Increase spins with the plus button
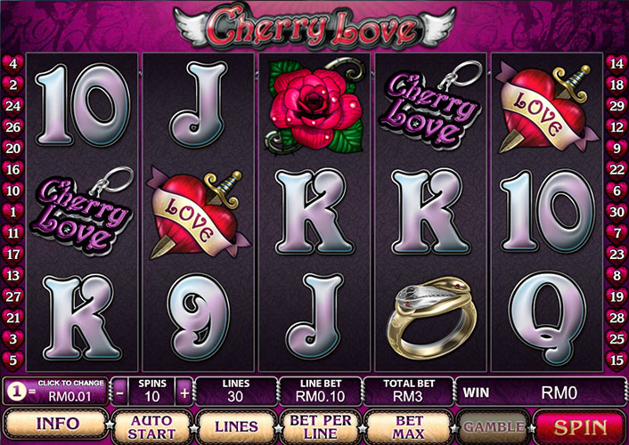629x445 pixels. 184,392
